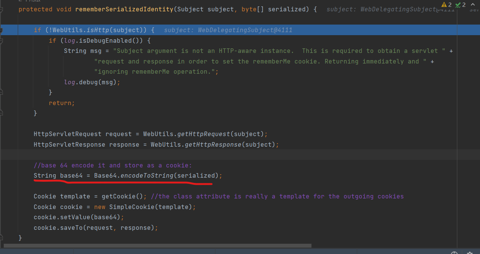This screenshot has width=480, height=254.
Task: Click the gear icon at bottom right
Action: 470,253
